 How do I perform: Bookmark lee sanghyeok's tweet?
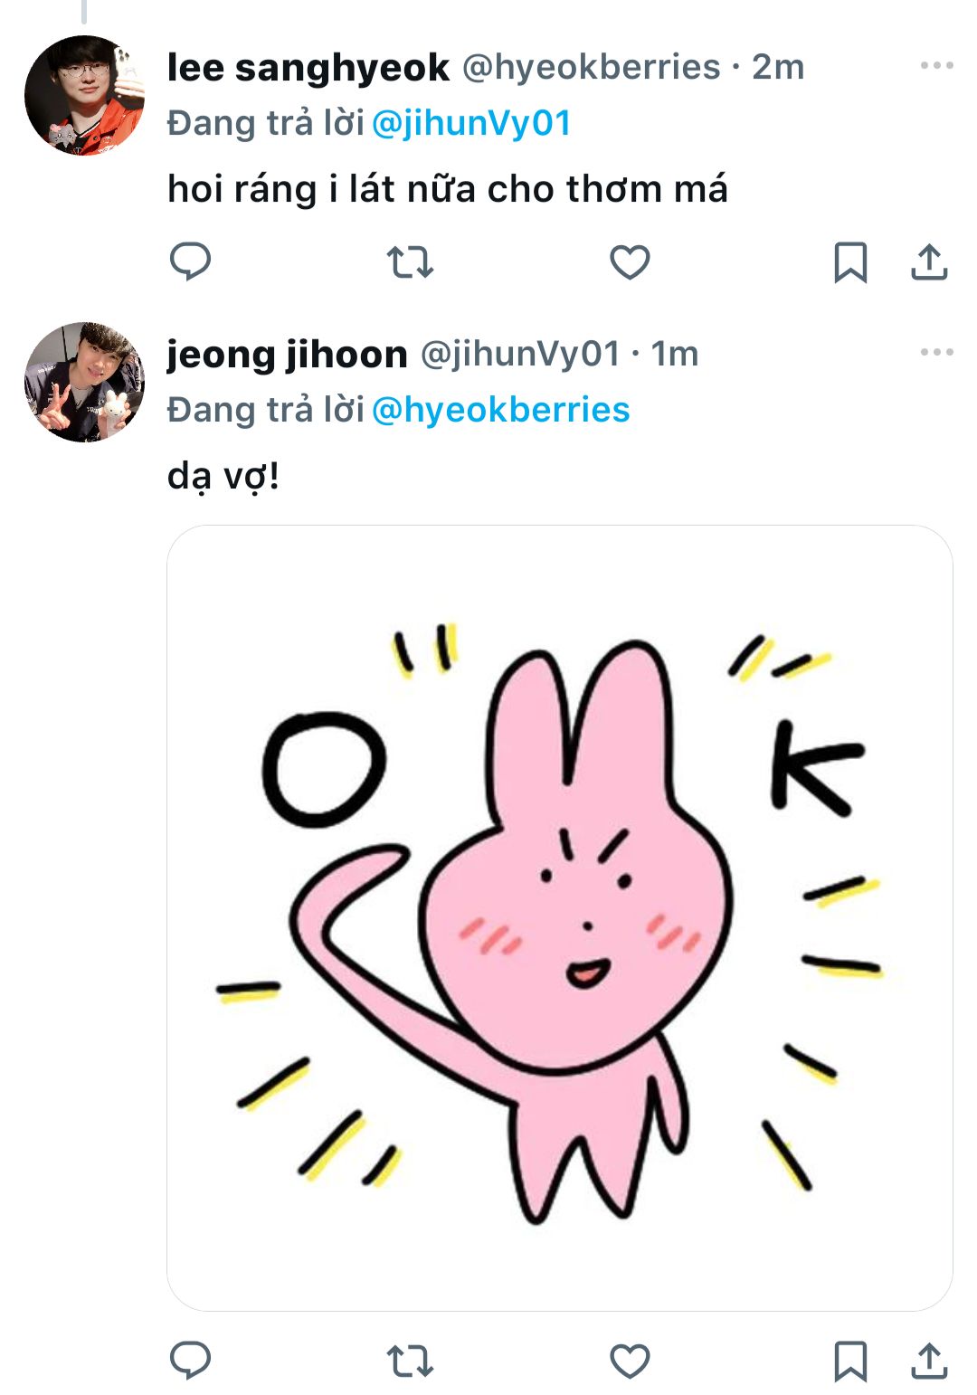(849, 262)
